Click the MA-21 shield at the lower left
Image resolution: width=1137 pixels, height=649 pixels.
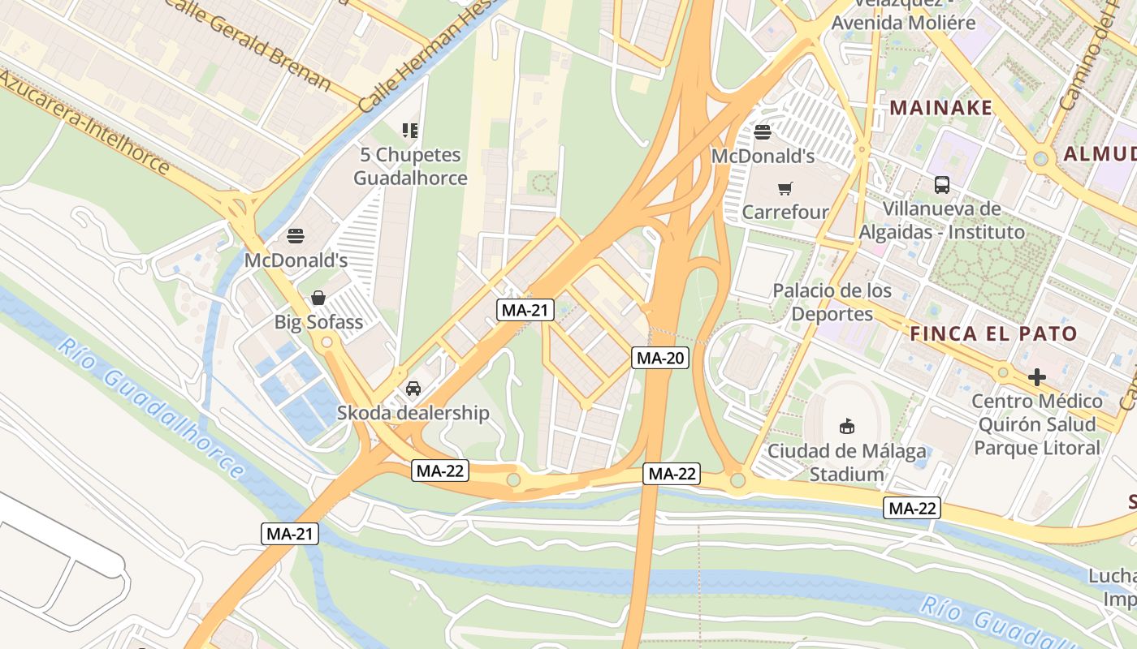coord(290,533)
